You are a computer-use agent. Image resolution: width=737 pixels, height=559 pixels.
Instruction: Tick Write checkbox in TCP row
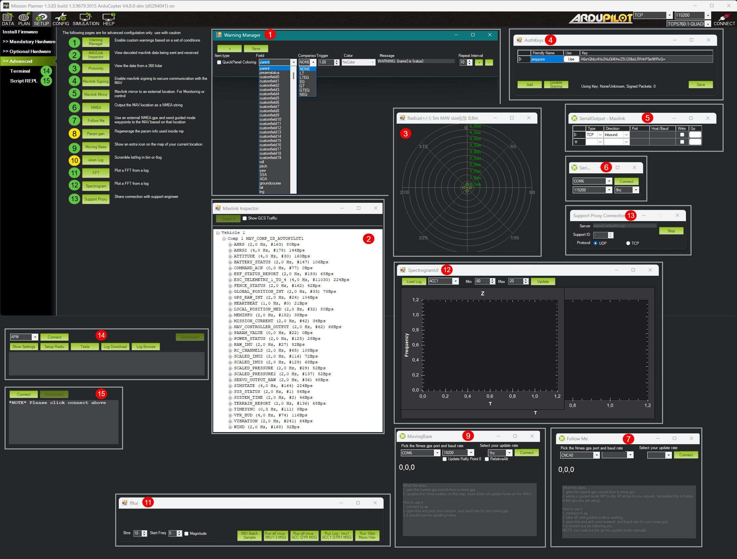coord(682,134)
